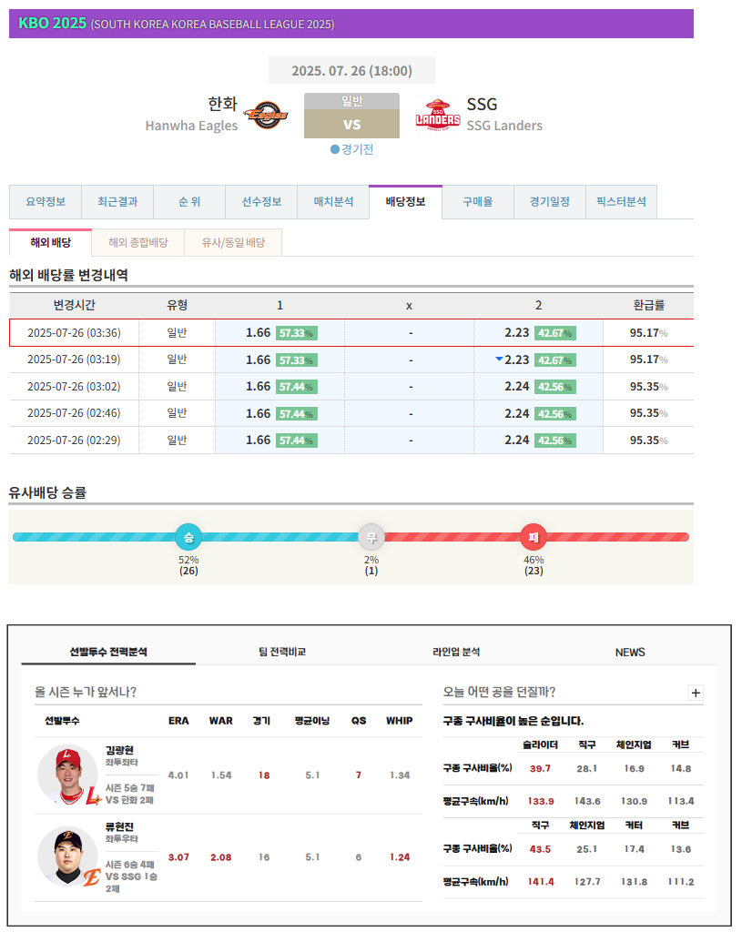Click the 52% (26) win rate label

pyautogui.click(x=188, y=565)
